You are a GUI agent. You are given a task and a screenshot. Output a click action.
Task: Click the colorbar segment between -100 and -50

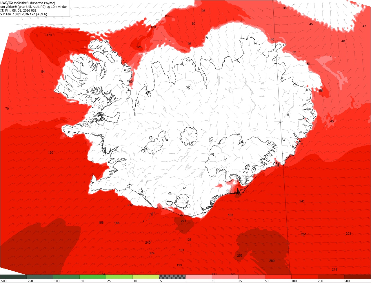point(66,277)
